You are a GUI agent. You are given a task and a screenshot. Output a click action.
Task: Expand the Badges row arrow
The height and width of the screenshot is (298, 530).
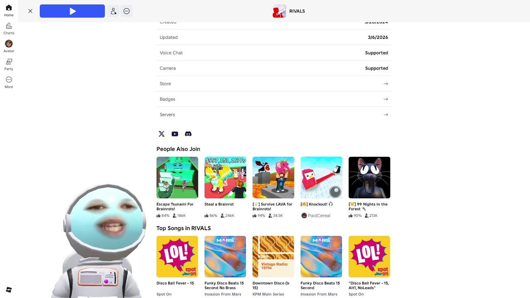[385, 99]
